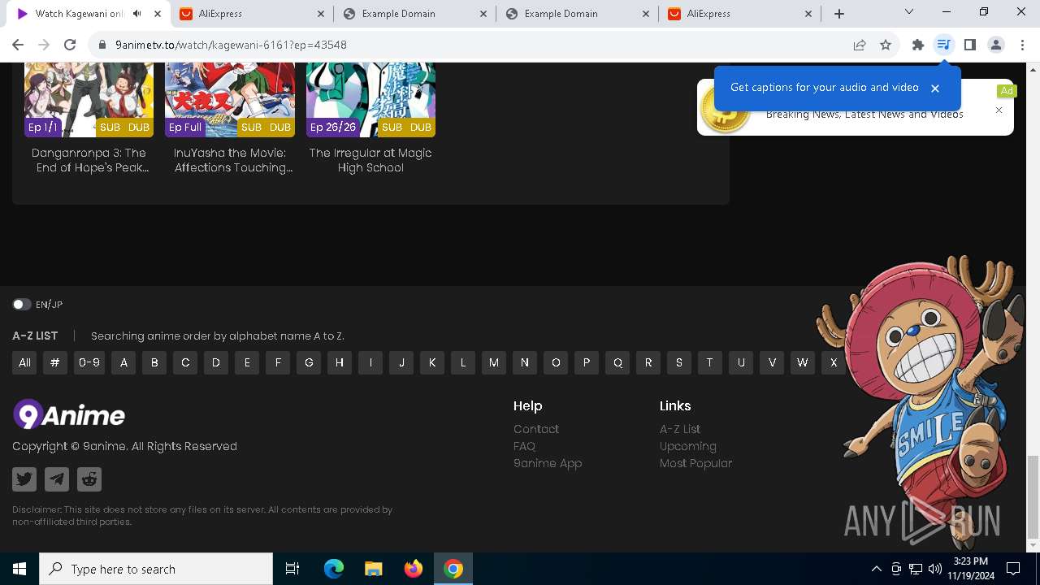Click the address bar URL field
The height and width of the screenshot is (585, 1040).
[471, 45]
